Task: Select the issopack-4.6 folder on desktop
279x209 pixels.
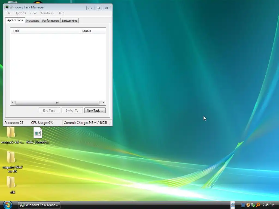Action: pos(12,135)
